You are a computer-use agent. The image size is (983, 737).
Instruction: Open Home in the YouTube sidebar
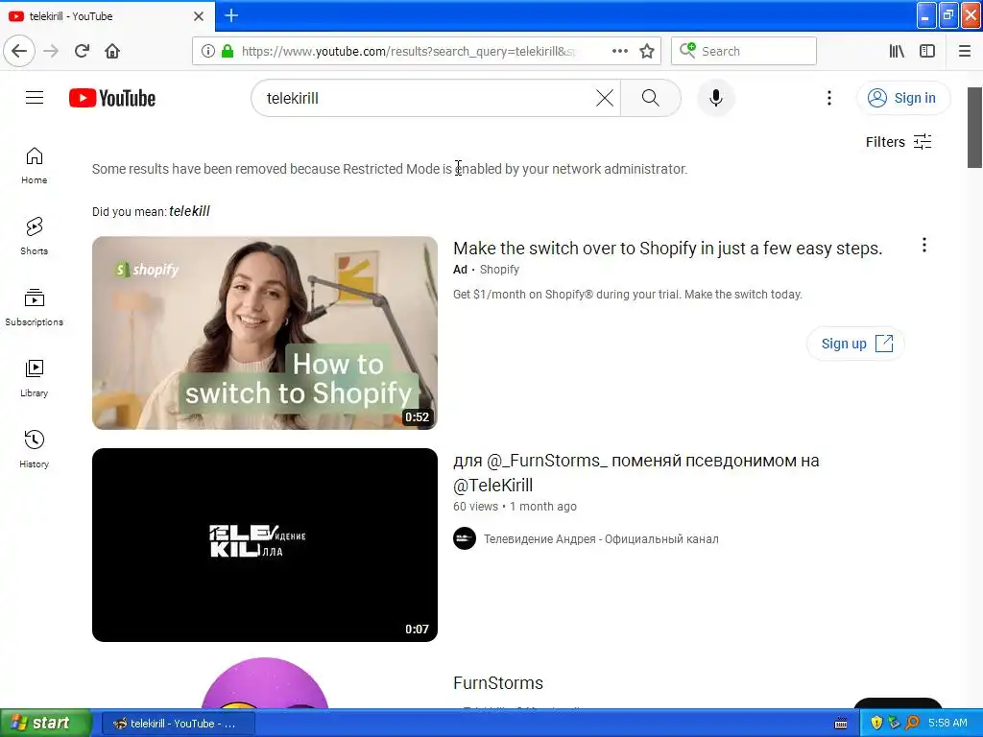tap(35, 165)
